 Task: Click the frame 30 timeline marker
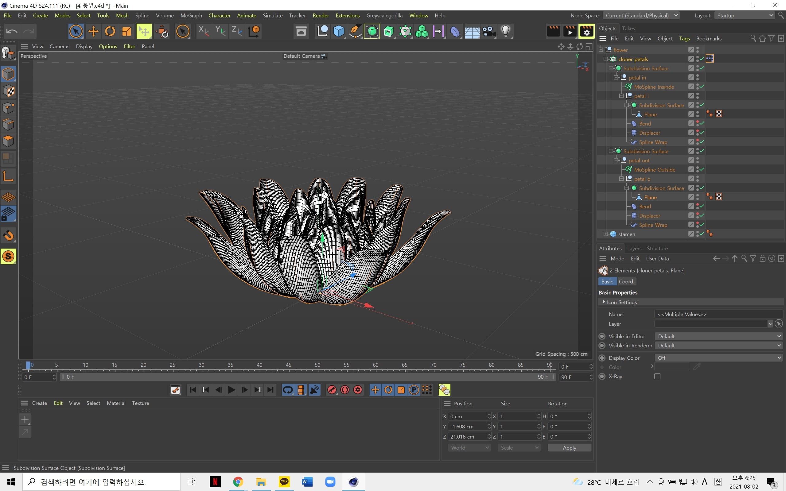201,365
